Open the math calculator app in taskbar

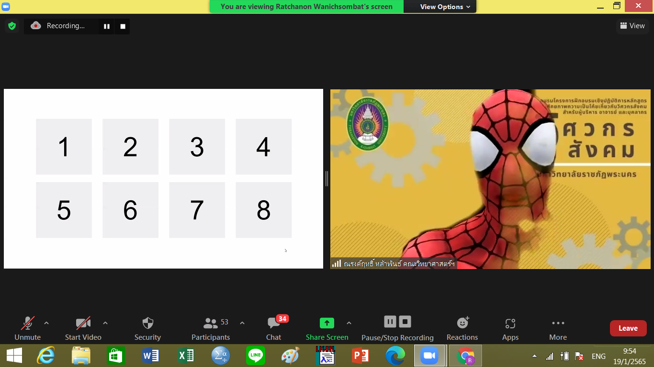pos(221,356)
